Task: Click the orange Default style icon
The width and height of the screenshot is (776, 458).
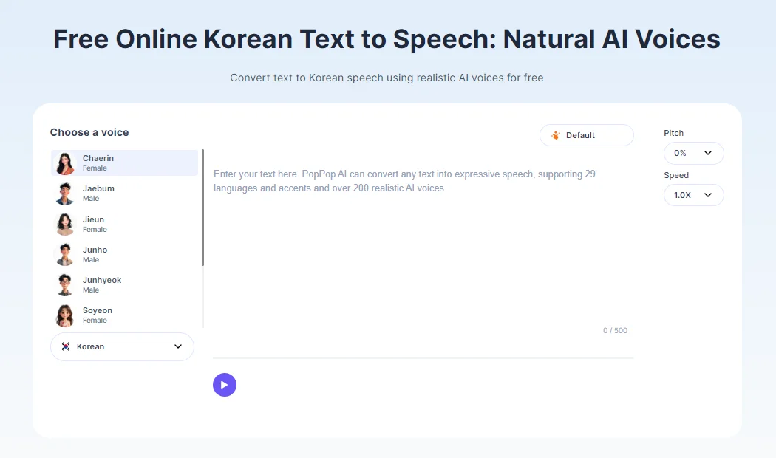Action: point(556,135)
